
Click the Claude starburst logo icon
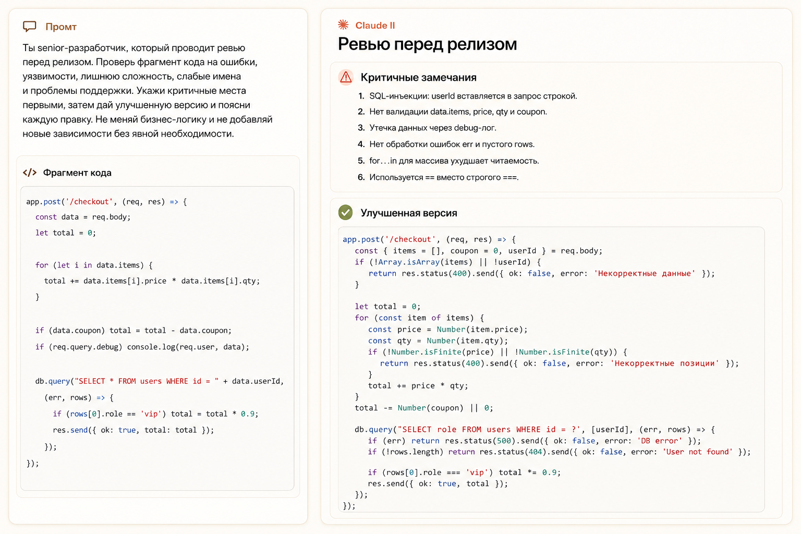[x=343, y=25]
